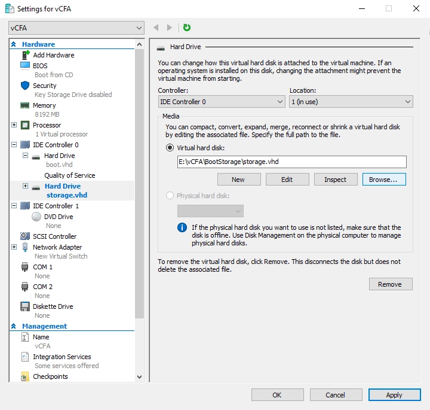Click the storage.vhd Hard Drive icon
This screenshot has height=410, width=430.
[x=36, y=188]
